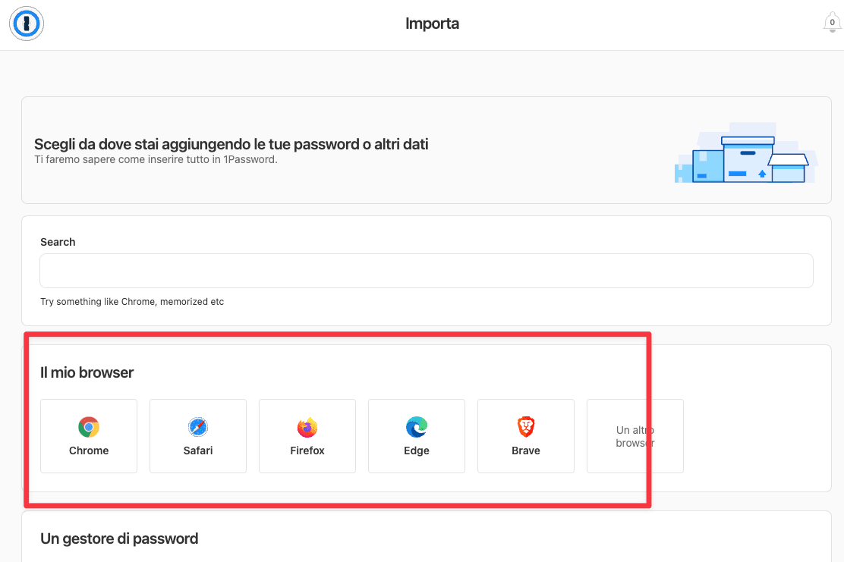Click the Il mio browser heading
Viewport: 844px width, 562px height.
[x=87, y=372]
